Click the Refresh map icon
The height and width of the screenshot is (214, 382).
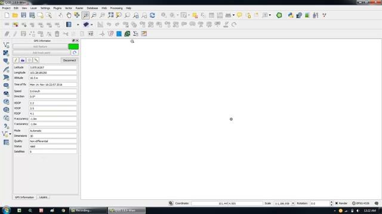153,15
